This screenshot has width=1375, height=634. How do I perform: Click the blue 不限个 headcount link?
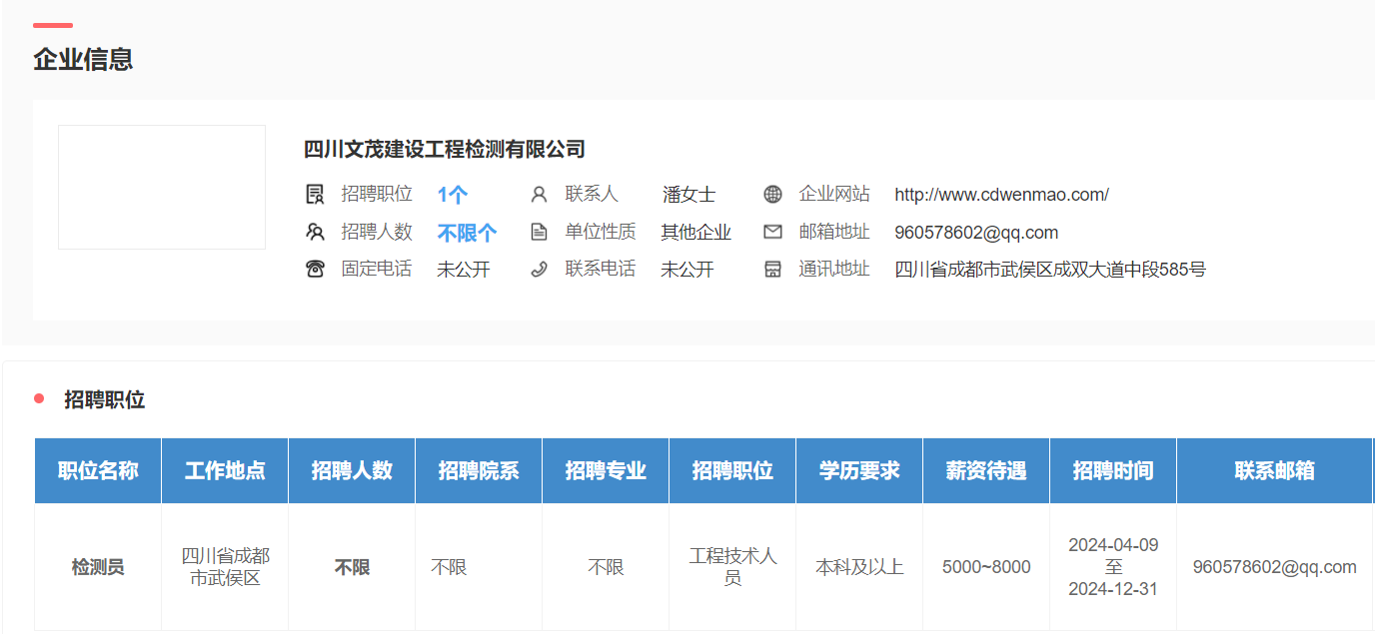(467, 233)
